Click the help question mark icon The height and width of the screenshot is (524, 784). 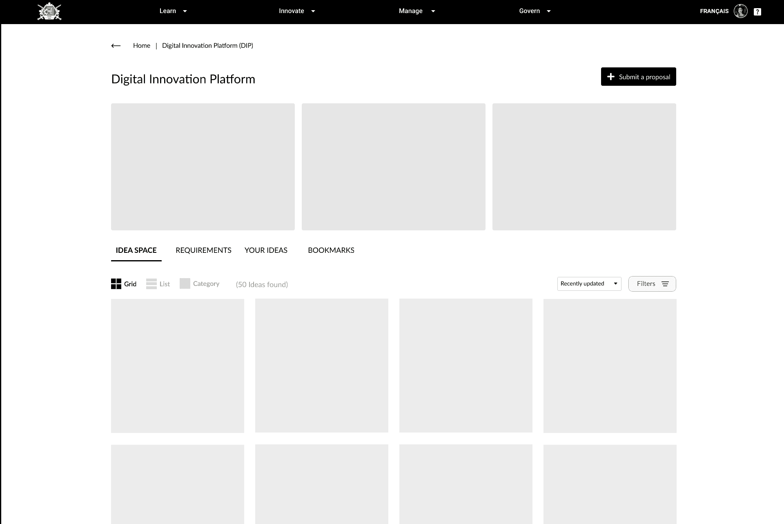pos(757,12)
